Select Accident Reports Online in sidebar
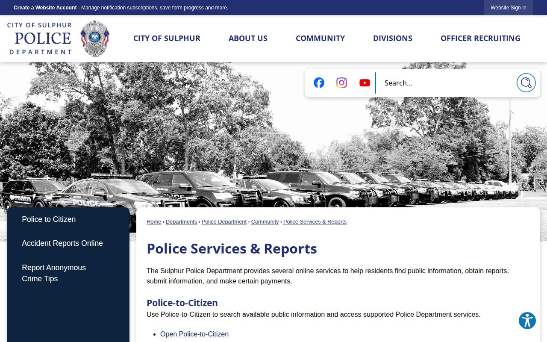This screenshot has width=547, height=342. 62,243
